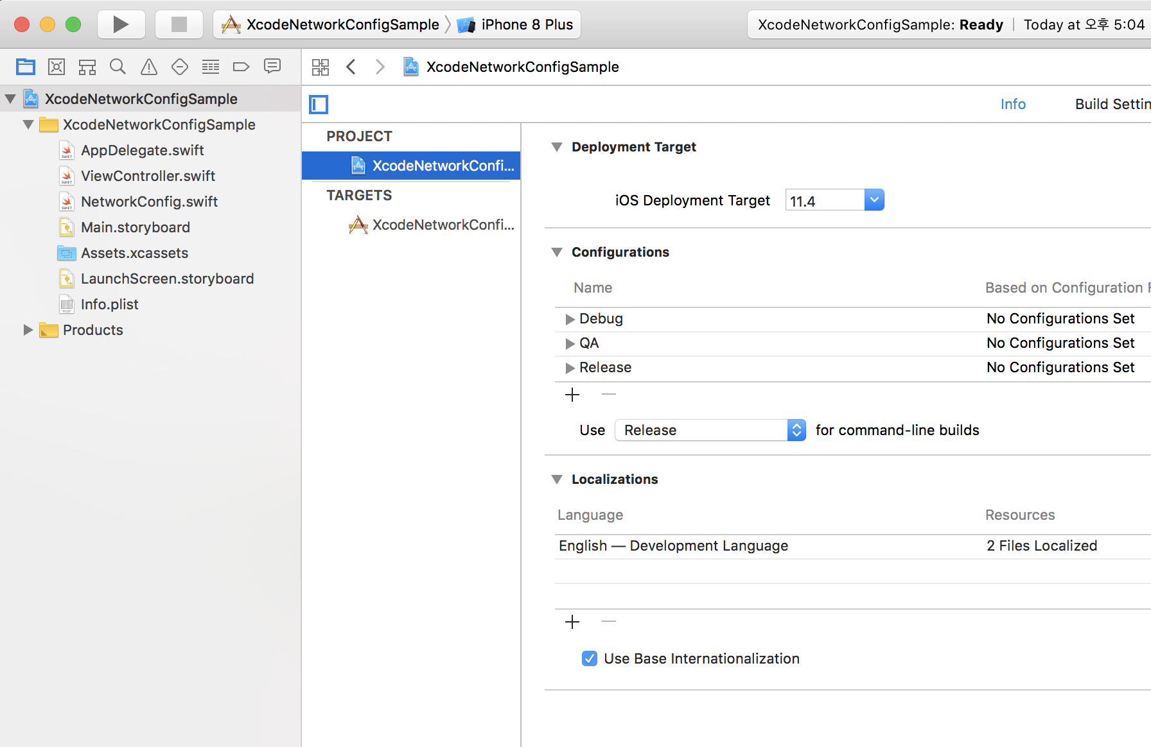Image resolution: width=1151 pixels, height=747 pixels.
Task: Run the project with the Play button
Action: (x=121, y=24)
